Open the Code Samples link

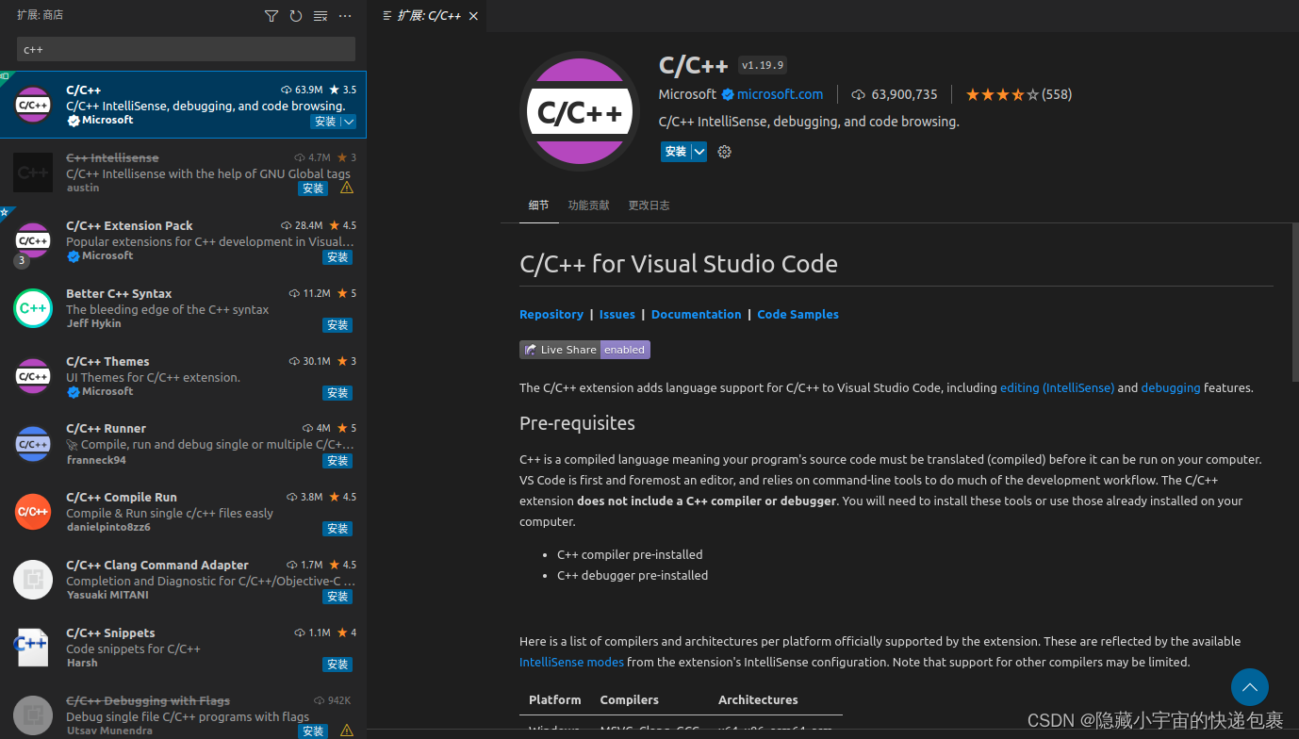[797, 314]
